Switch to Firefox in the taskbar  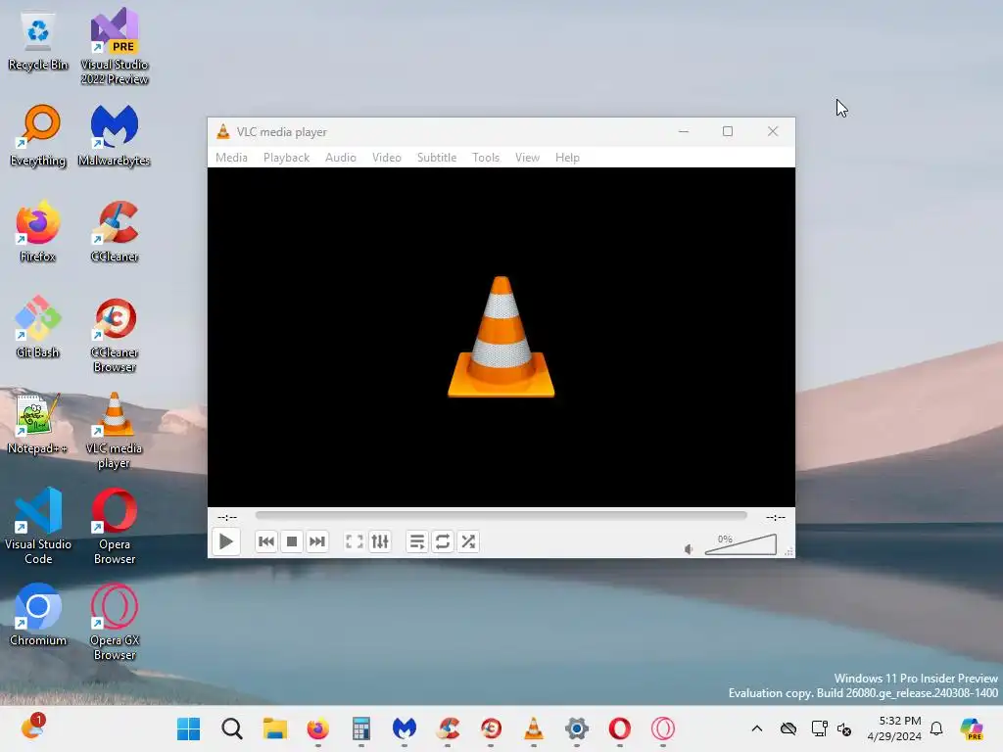click(318, 728)
